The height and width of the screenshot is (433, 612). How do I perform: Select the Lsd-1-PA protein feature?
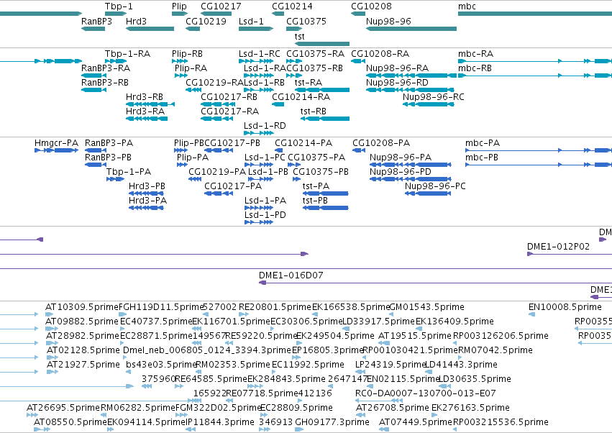tap(259, 208)
